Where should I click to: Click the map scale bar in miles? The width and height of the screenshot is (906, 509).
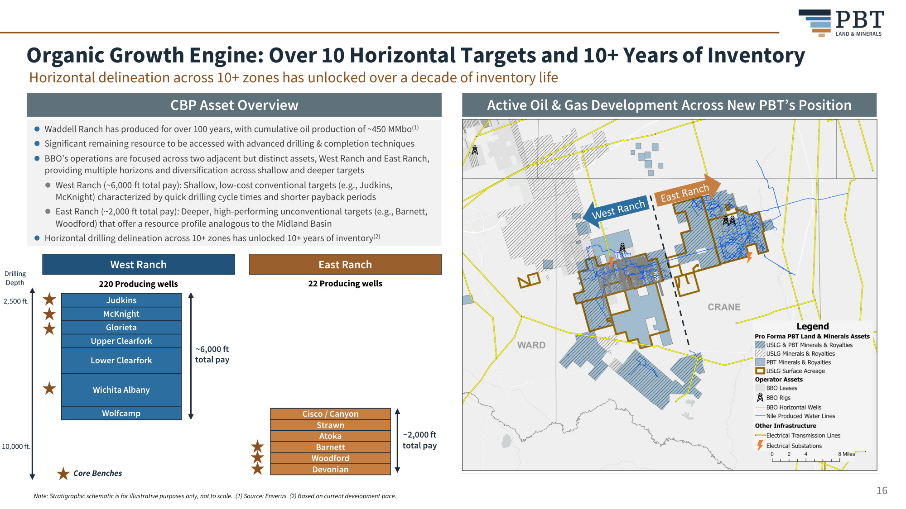(x=806, y=457)
